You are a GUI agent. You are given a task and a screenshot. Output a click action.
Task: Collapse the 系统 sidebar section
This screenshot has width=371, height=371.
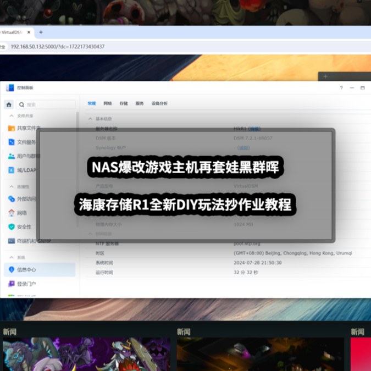12,257
